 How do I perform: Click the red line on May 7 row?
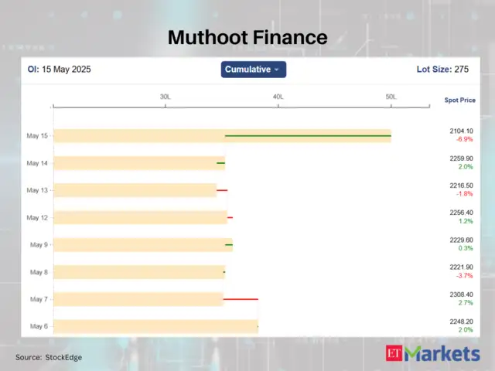point(241,298)
